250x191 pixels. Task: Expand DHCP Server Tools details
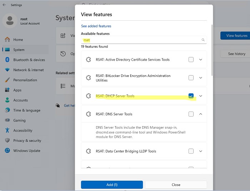click(x=201, y=96)
